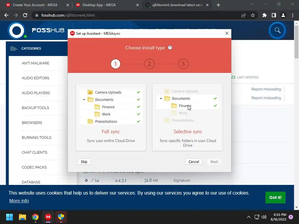The width and height of the screenshot is (299, 224).
Task: Go forward in Chrome browser
Action: (x=16, y=15)
